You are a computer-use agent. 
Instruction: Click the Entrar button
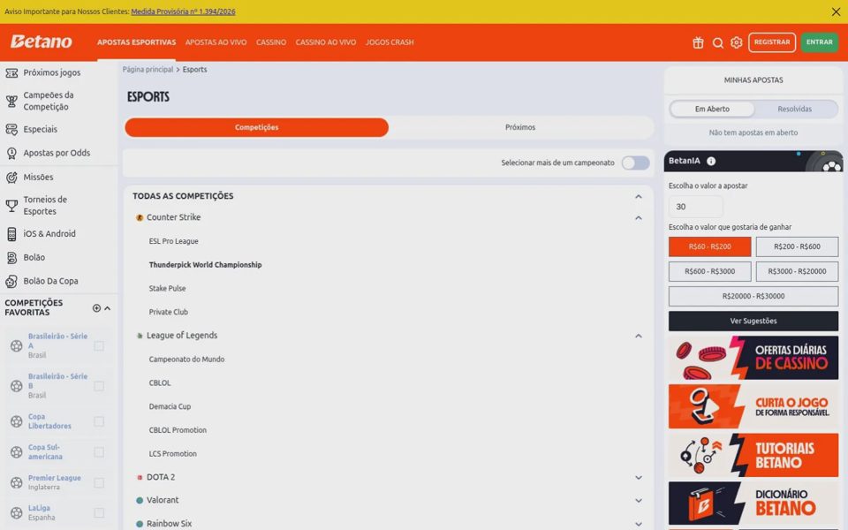(820, 42)
